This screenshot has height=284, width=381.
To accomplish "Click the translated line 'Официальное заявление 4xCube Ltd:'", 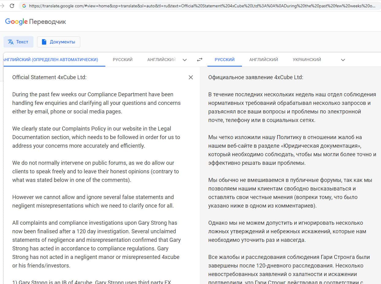I will coord(256,77).
